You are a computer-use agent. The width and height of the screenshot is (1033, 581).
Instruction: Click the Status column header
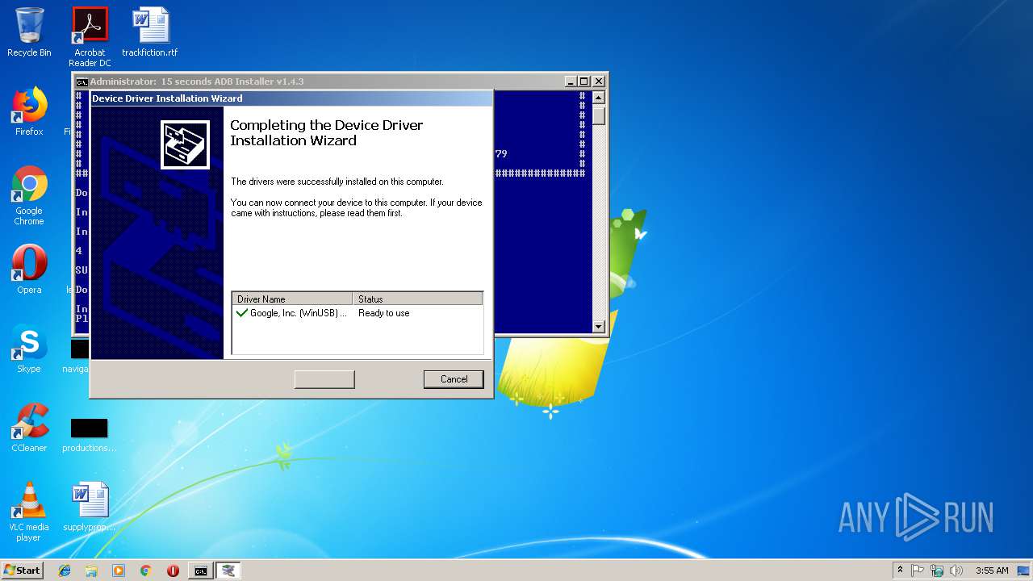418,299
